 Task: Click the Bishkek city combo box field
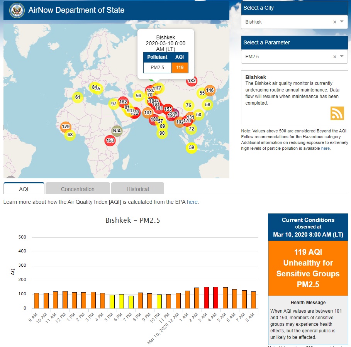click(x=286, y=22)
